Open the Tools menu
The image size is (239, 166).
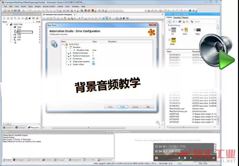point(67,7)
